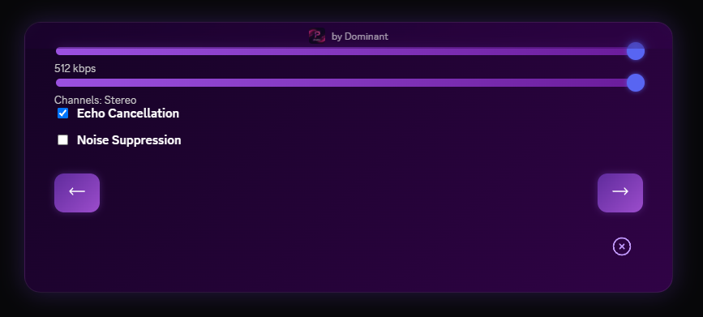Click the "Echo Cancellation" label text
Viewport: 703px width, 317px height.
[x=128, y=114]
